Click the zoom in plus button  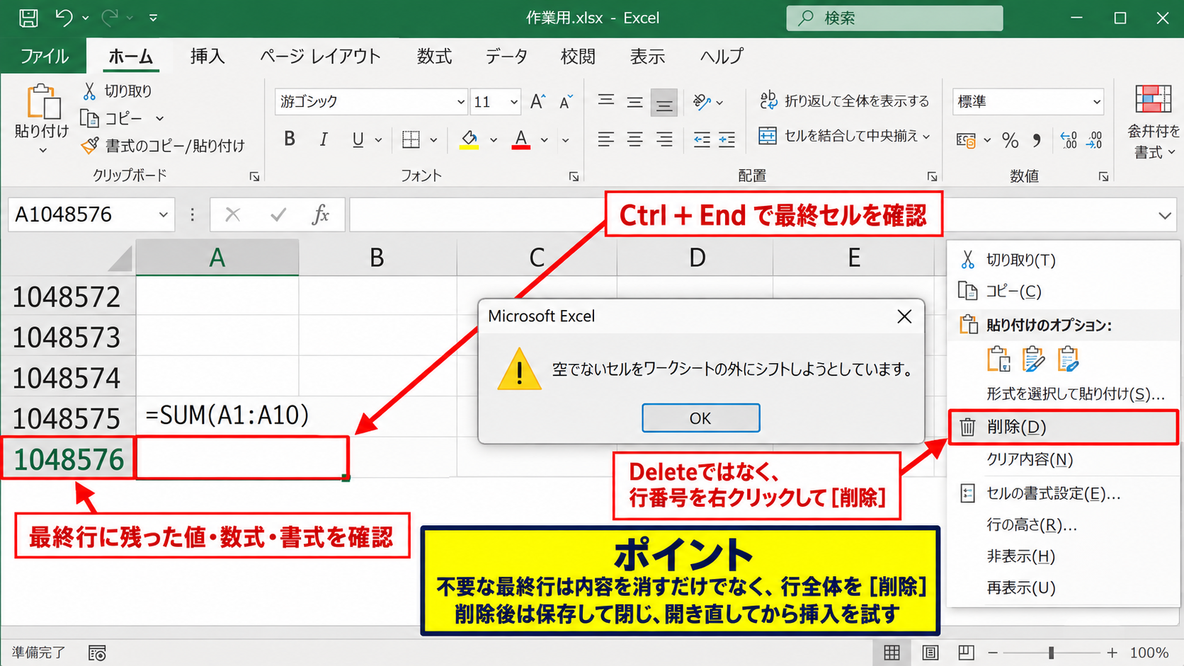pyautogui.click(x=1112, y=653)
